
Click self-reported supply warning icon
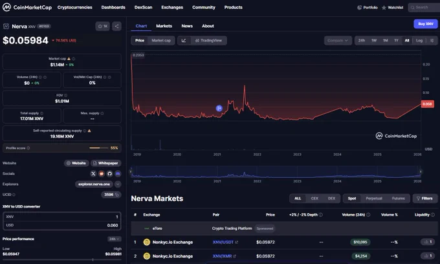[89, 131]
